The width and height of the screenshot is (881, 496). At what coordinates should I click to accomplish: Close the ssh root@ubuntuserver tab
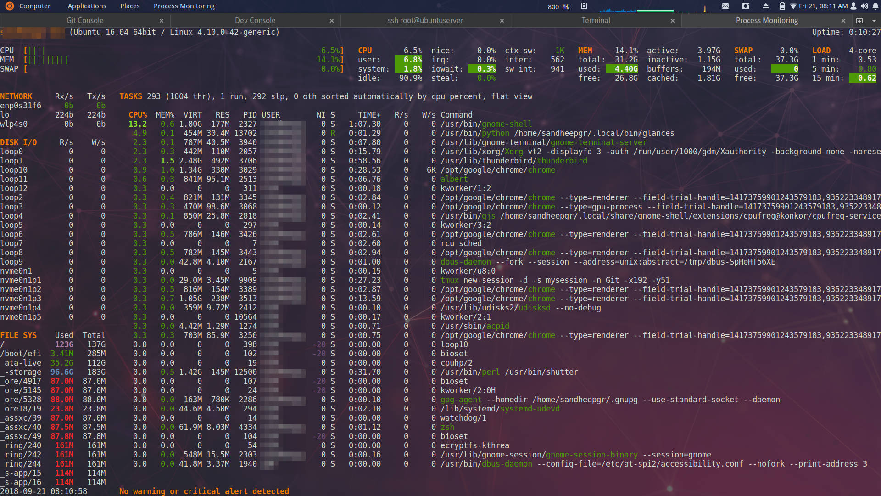[502, 21]
